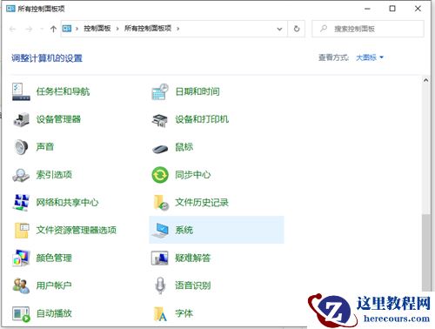Image resolution: width=435 pixels, height=329 pixels.
Task: Click the 自动播放 autoplay icon
Action: coord(21,313)
